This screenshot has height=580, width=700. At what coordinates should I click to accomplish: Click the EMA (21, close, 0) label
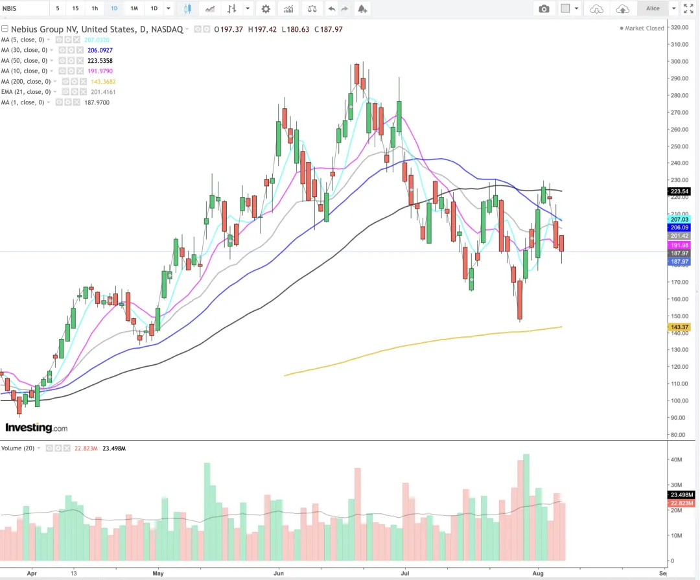pyautogui.click(x=26, y=92)
